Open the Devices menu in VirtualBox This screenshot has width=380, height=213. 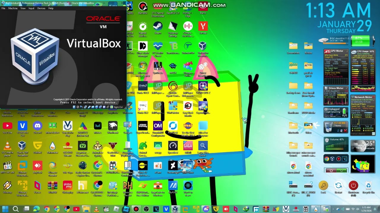41,8
